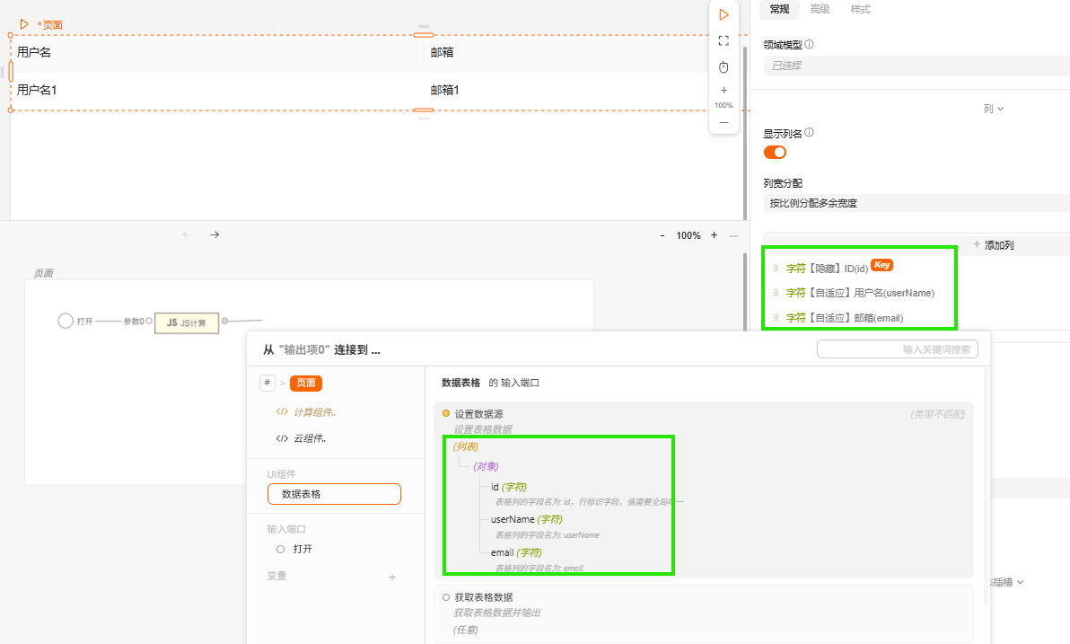Open the 列 dropdown in properties panel

pos(993,109)
